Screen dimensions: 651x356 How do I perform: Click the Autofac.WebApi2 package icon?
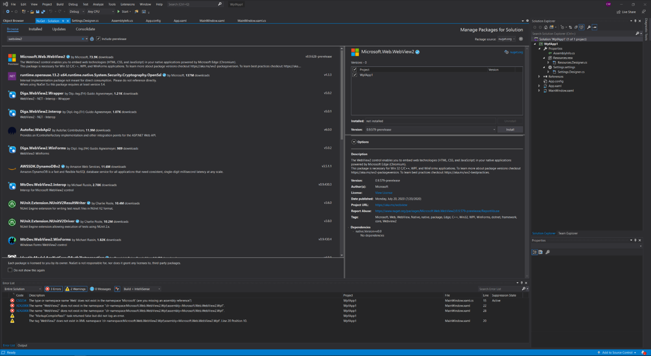click(x=12, y=131)
